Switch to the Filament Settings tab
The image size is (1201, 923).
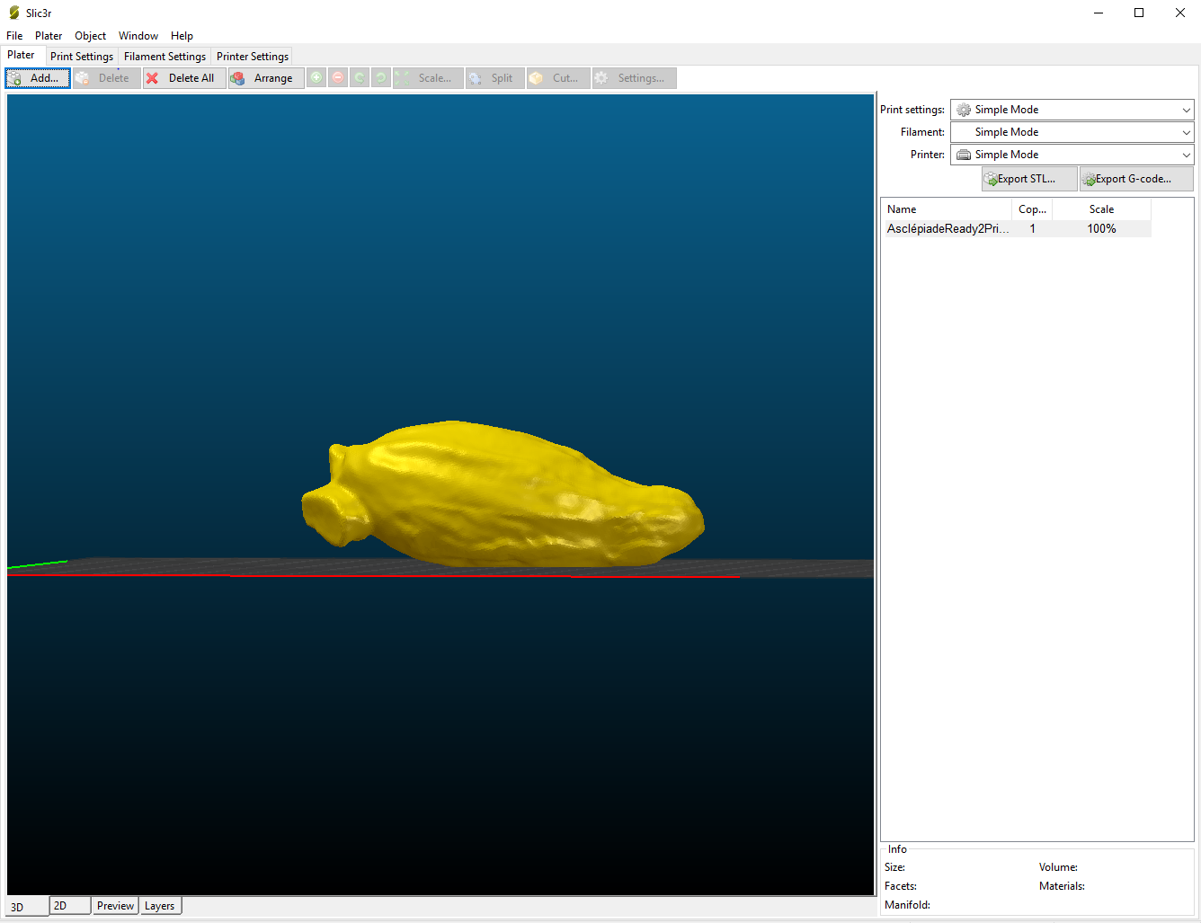click(x=165, y=57)
